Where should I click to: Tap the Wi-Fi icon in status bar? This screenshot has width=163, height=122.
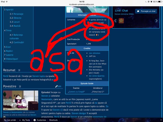[x=7, y=2]
